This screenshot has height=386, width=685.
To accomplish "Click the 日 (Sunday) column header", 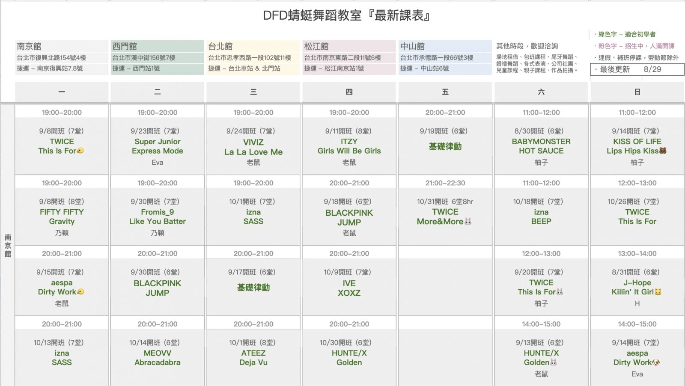I will coord(637,92).
